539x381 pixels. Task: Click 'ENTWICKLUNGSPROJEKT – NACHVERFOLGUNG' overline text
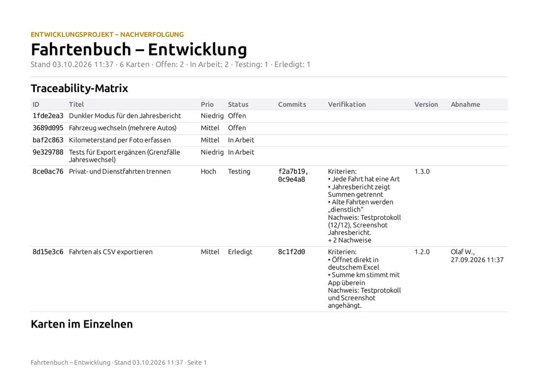[x=107, y=34]
